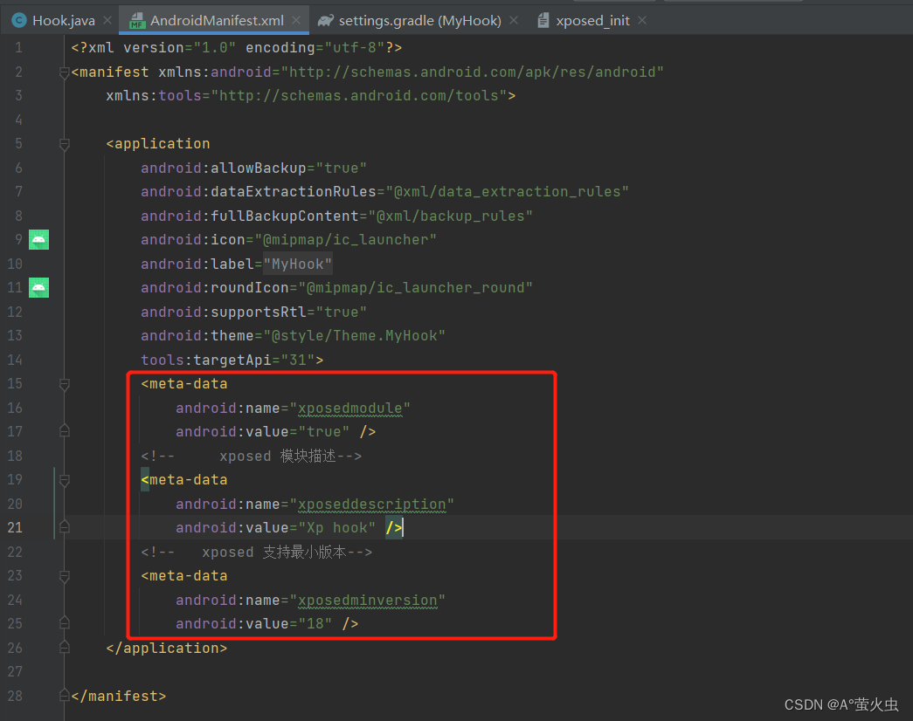Click the file icon on xposed_init tab
The width and height of the screenshot is (913, 721).
coord(543,20)
